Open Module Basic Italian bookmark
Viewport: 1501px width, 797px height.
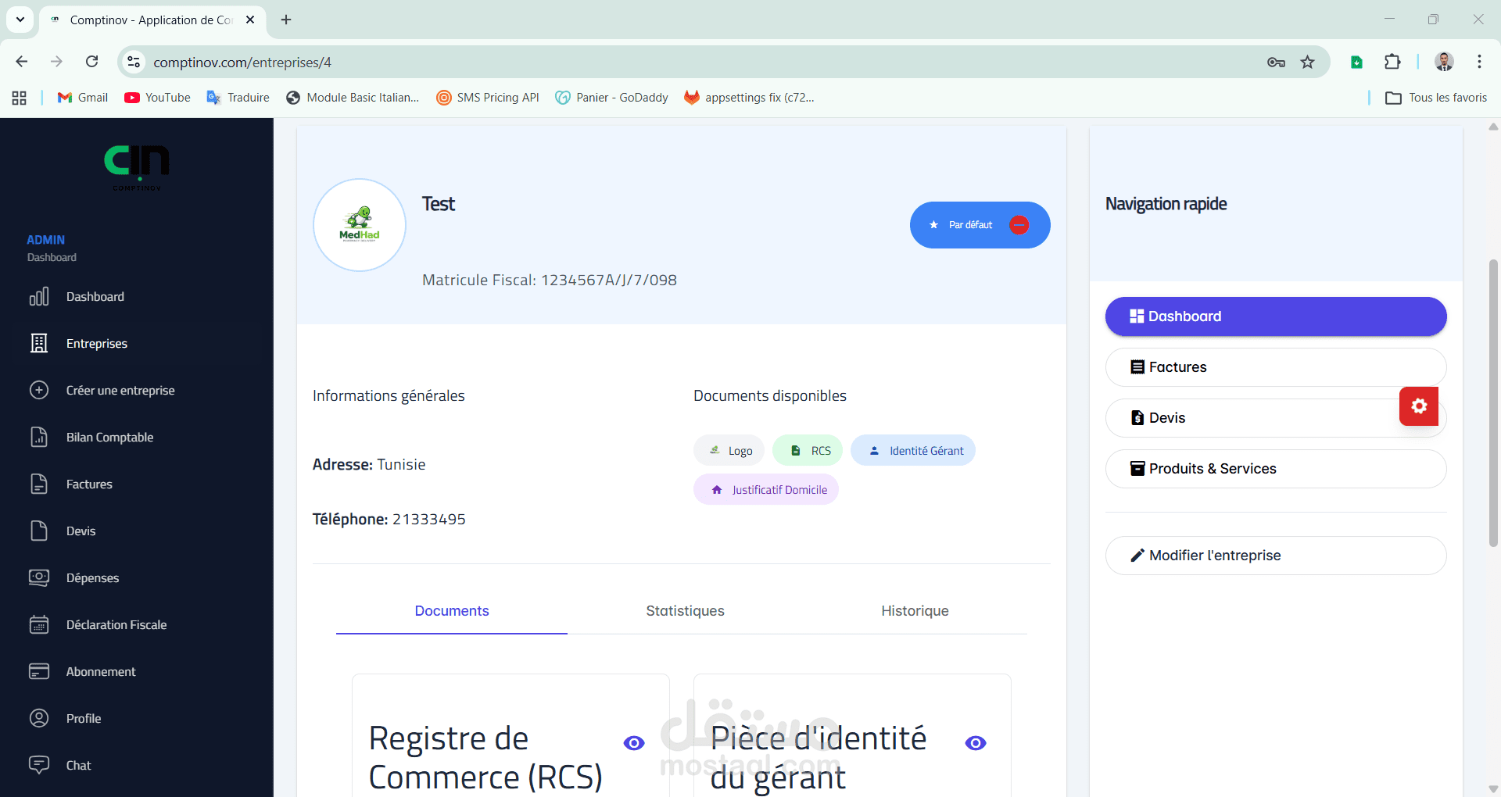point(353,98)
